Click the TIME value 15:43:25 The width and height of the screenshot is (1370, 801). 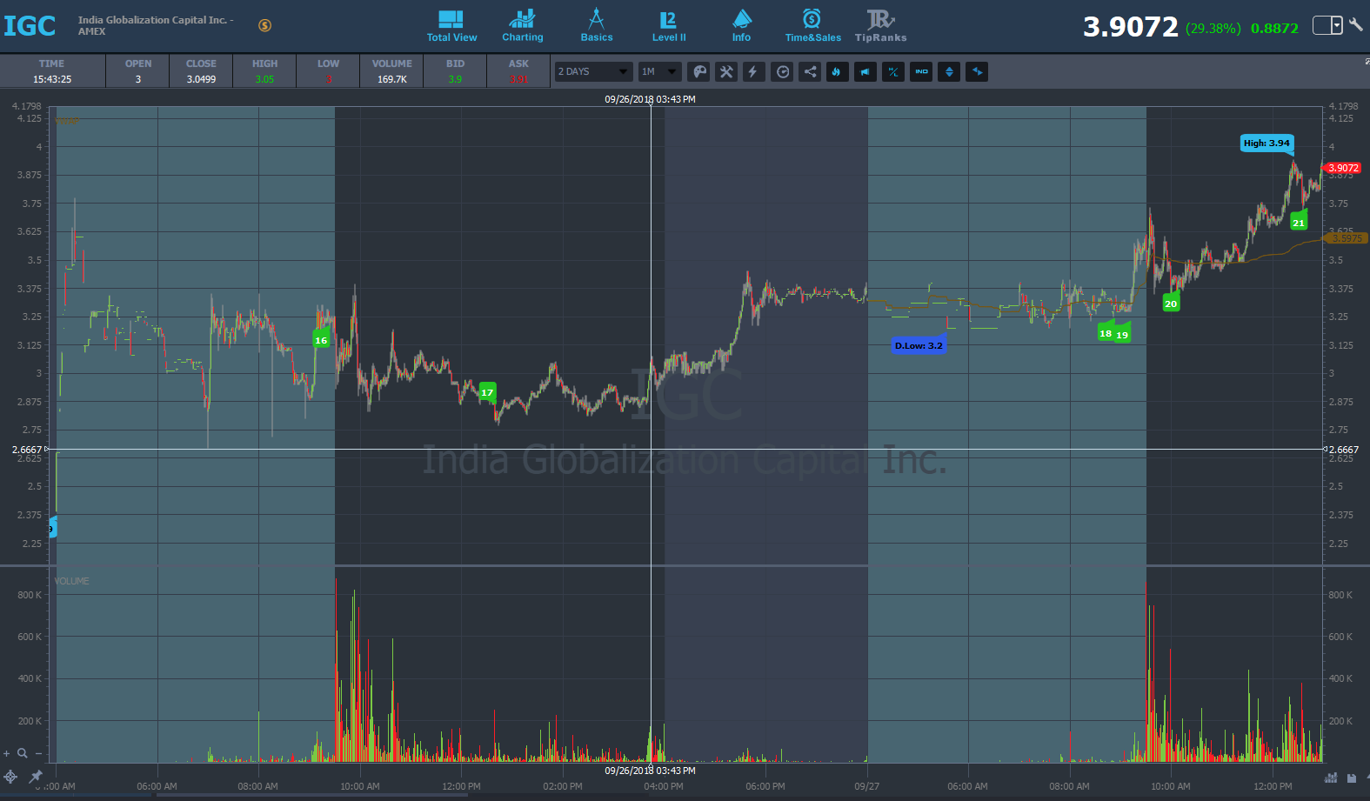tap(52, 79)
